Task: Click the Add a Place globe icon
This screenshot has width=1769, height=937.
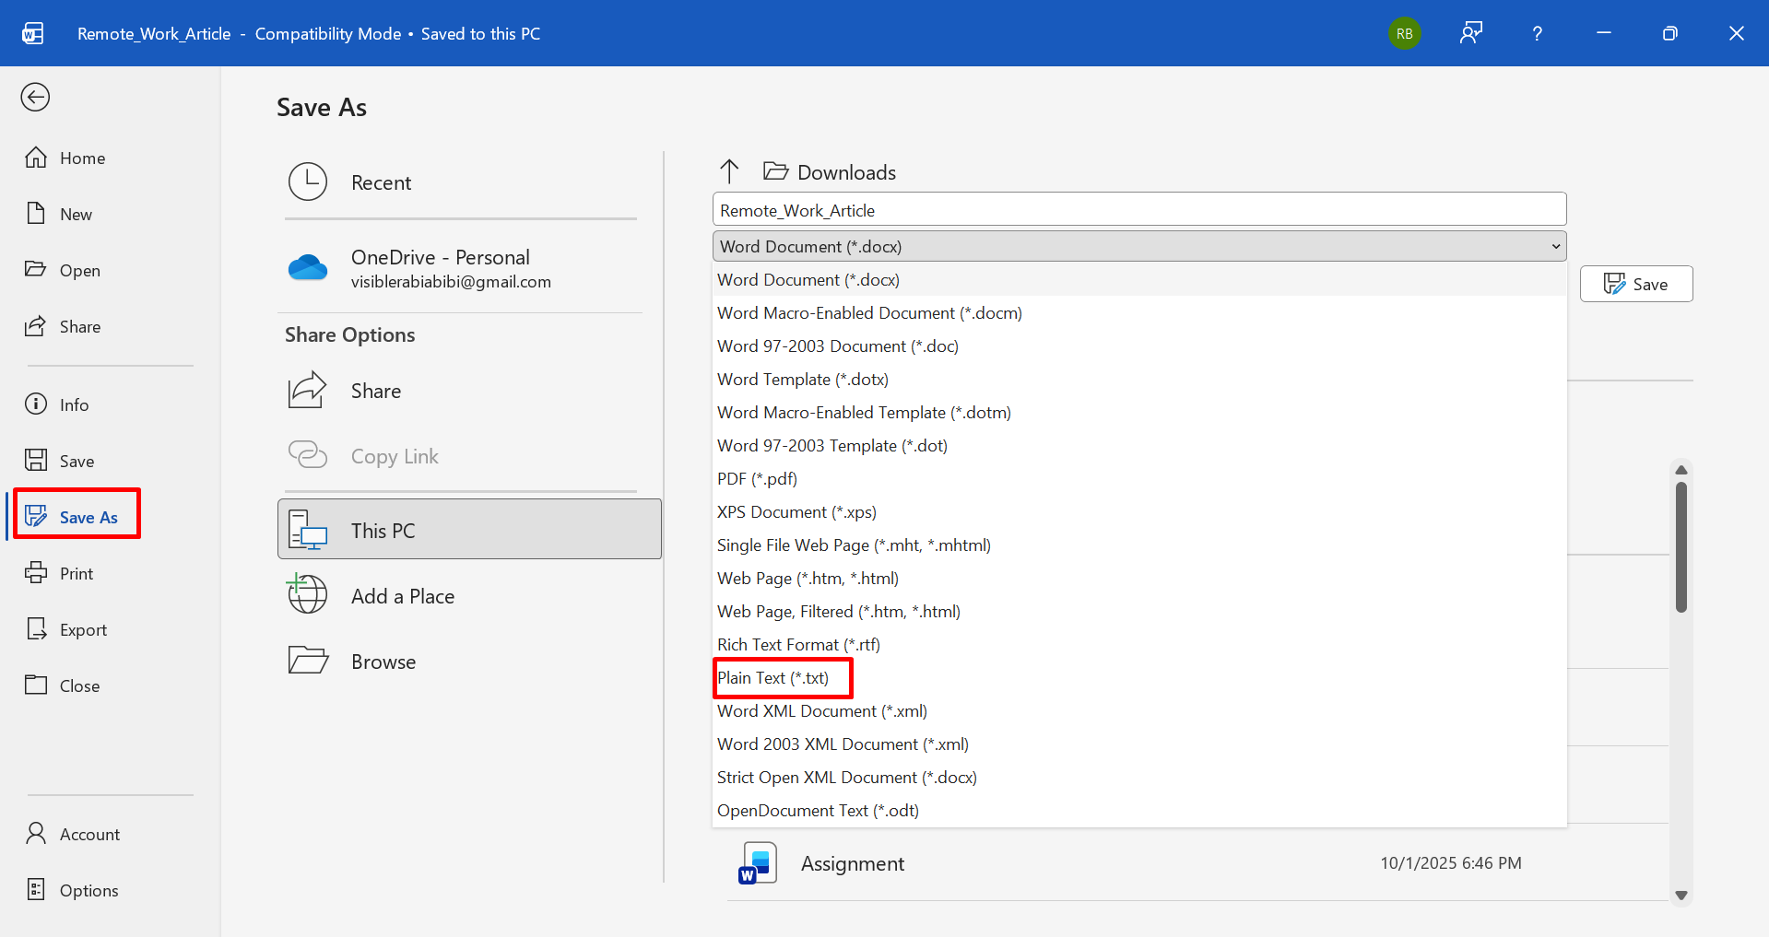Action: [x=307, y=594]
